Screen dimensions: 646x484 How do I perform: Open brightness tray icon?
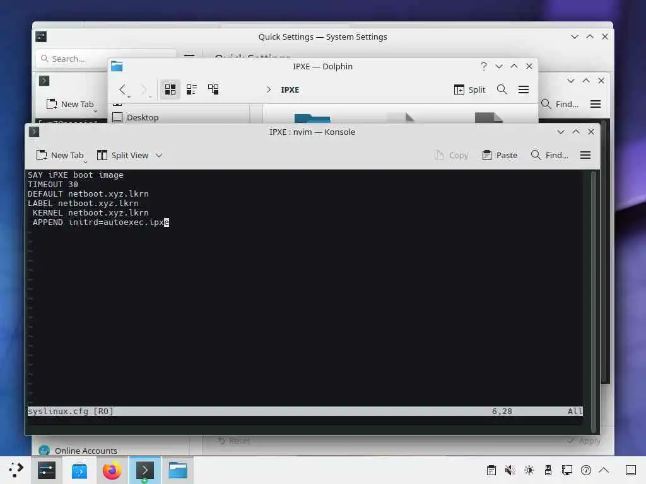coord(529,470)
